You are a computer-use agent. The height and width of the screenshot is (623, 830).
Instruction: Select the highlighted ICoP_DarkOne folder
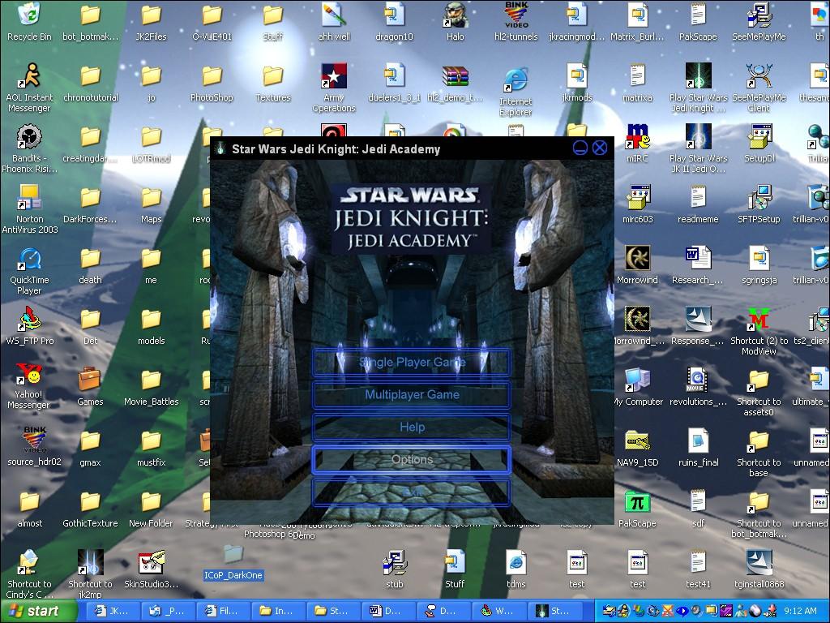[x=233, y=556]
